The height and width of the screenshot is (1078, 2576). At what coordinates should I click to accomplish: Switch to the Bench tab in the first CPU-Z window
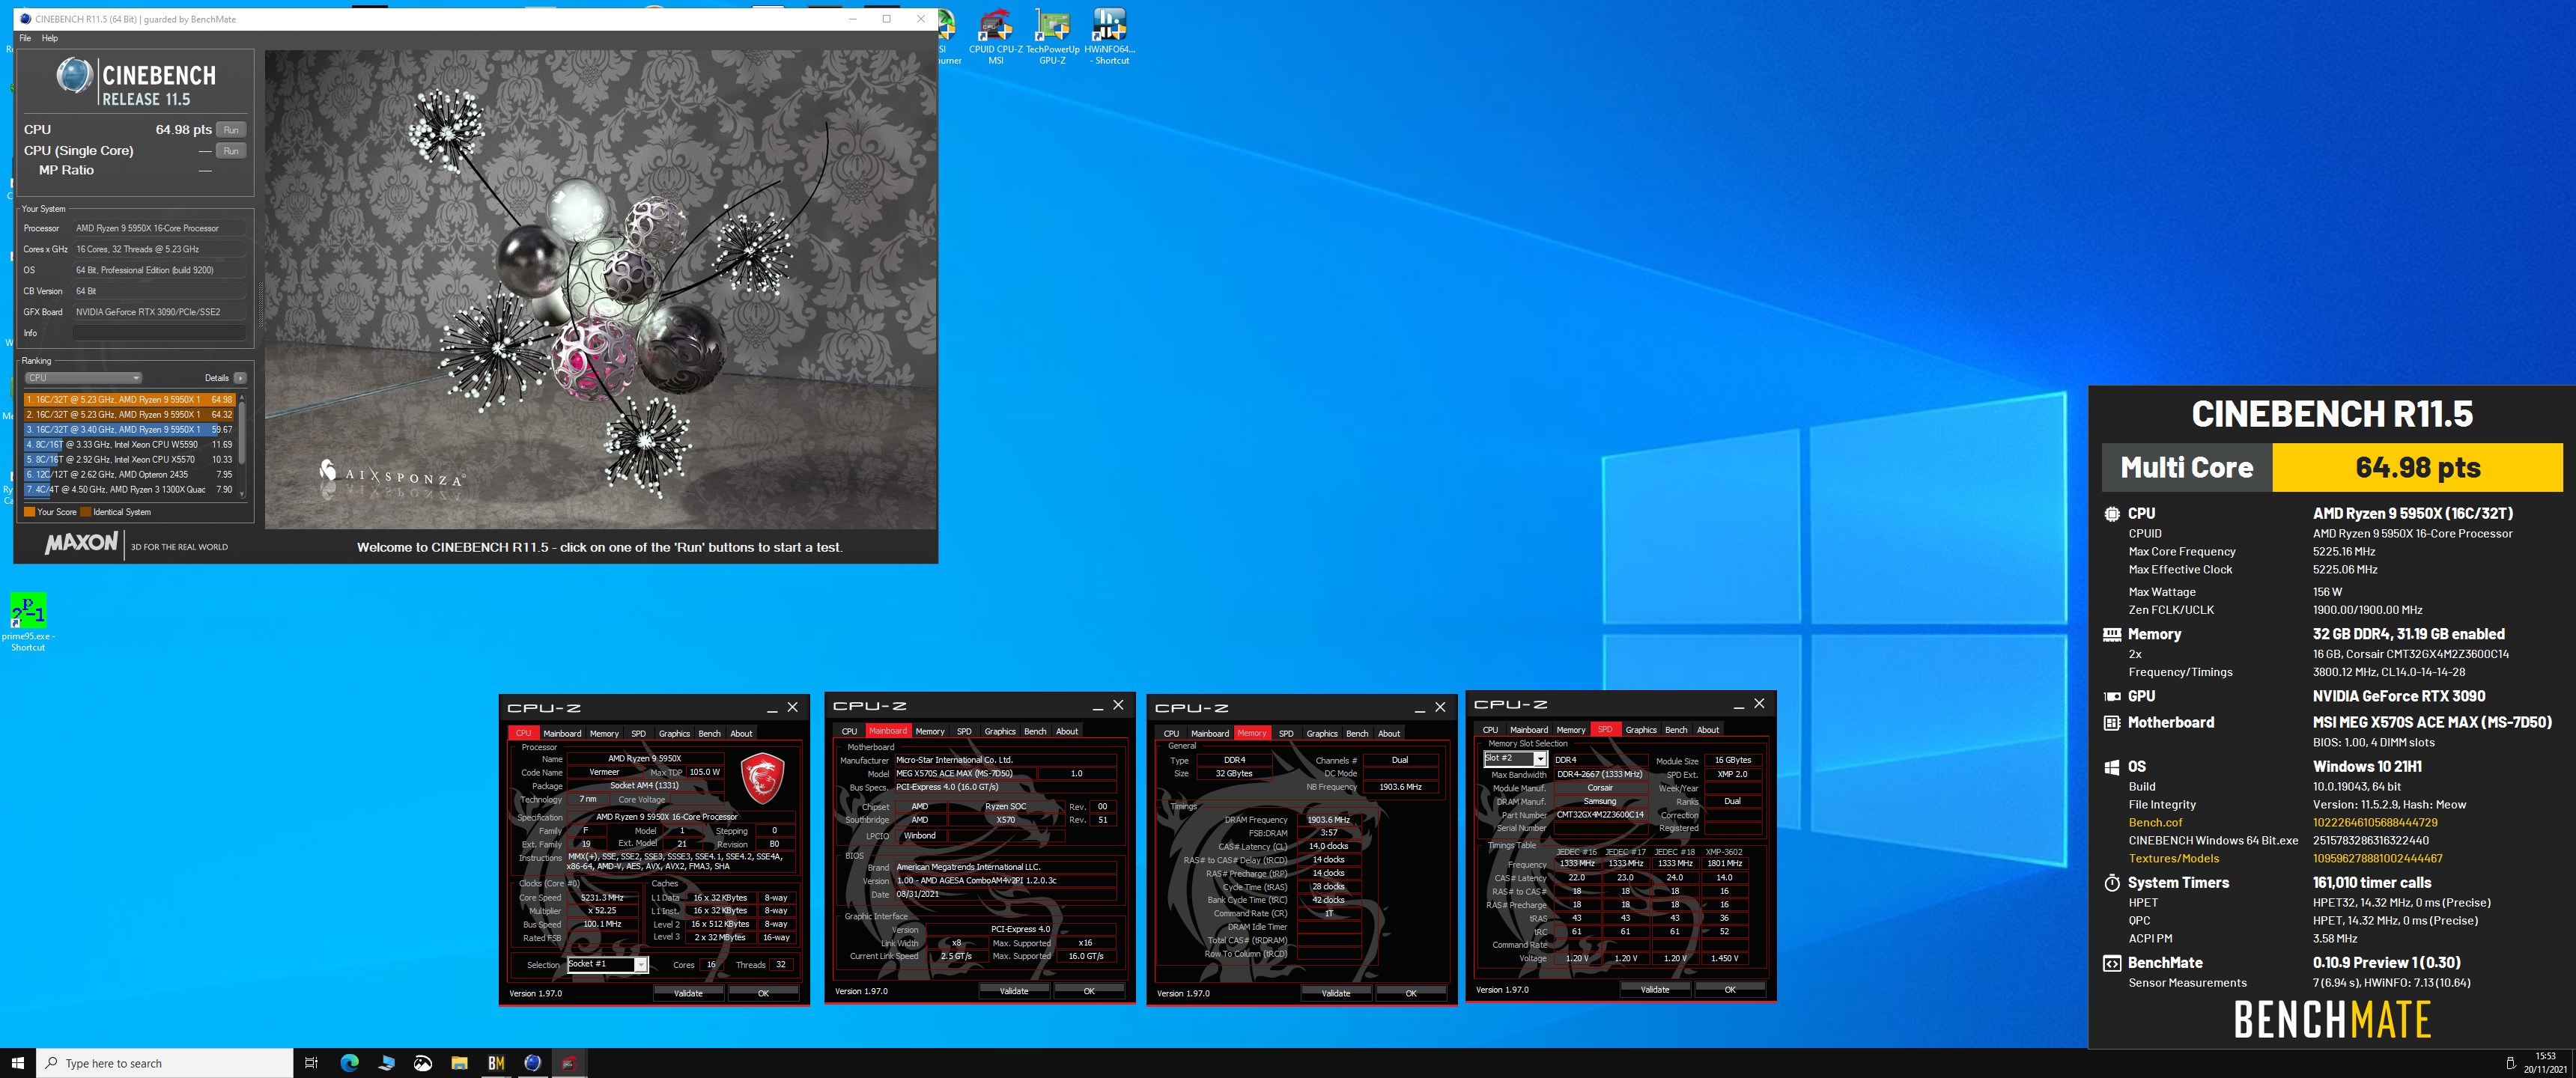pyautogui.click(x=709, y=733)
